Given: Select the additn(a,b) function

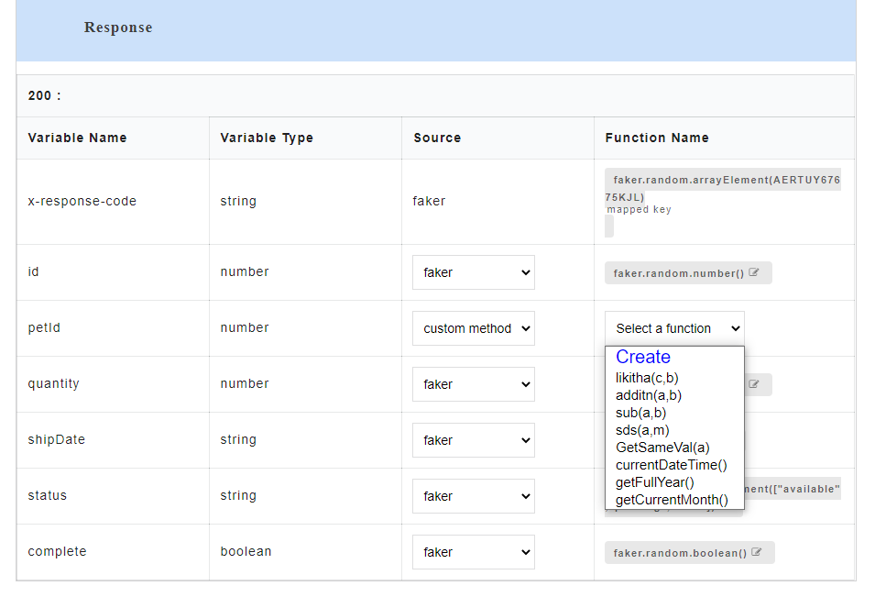Looking at the screenshot, I should [646, 394].
